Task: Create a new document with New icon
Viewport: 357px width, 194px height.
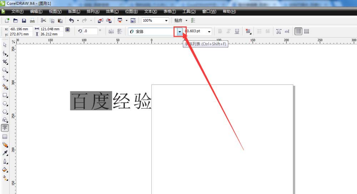Action: click(x=7, y=21)
